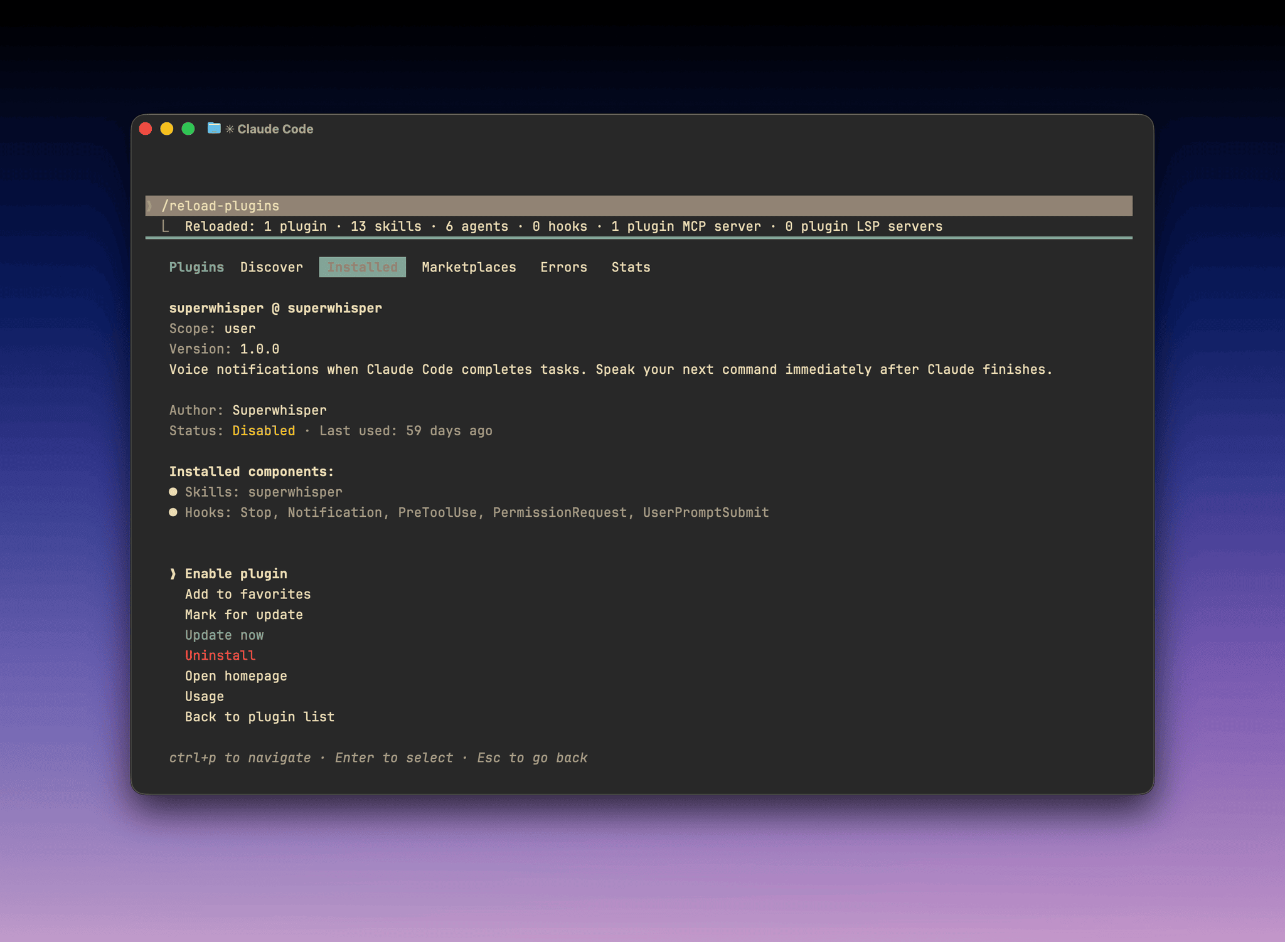Open the Errors tab

point(563,267)
